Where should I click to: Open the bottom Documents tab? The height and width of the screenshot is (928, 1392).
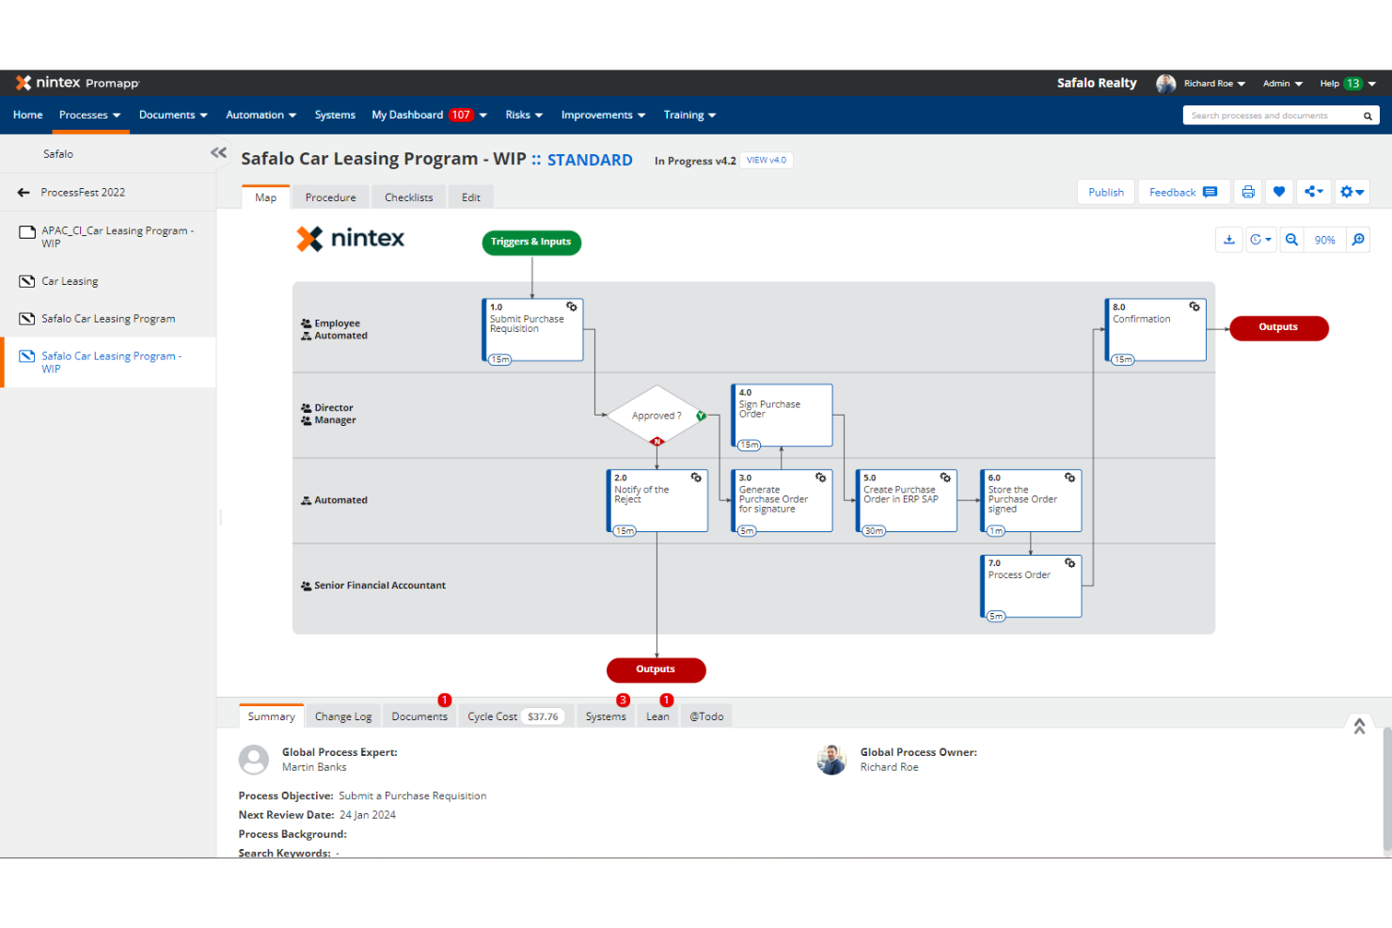click(x=419, y=716)
